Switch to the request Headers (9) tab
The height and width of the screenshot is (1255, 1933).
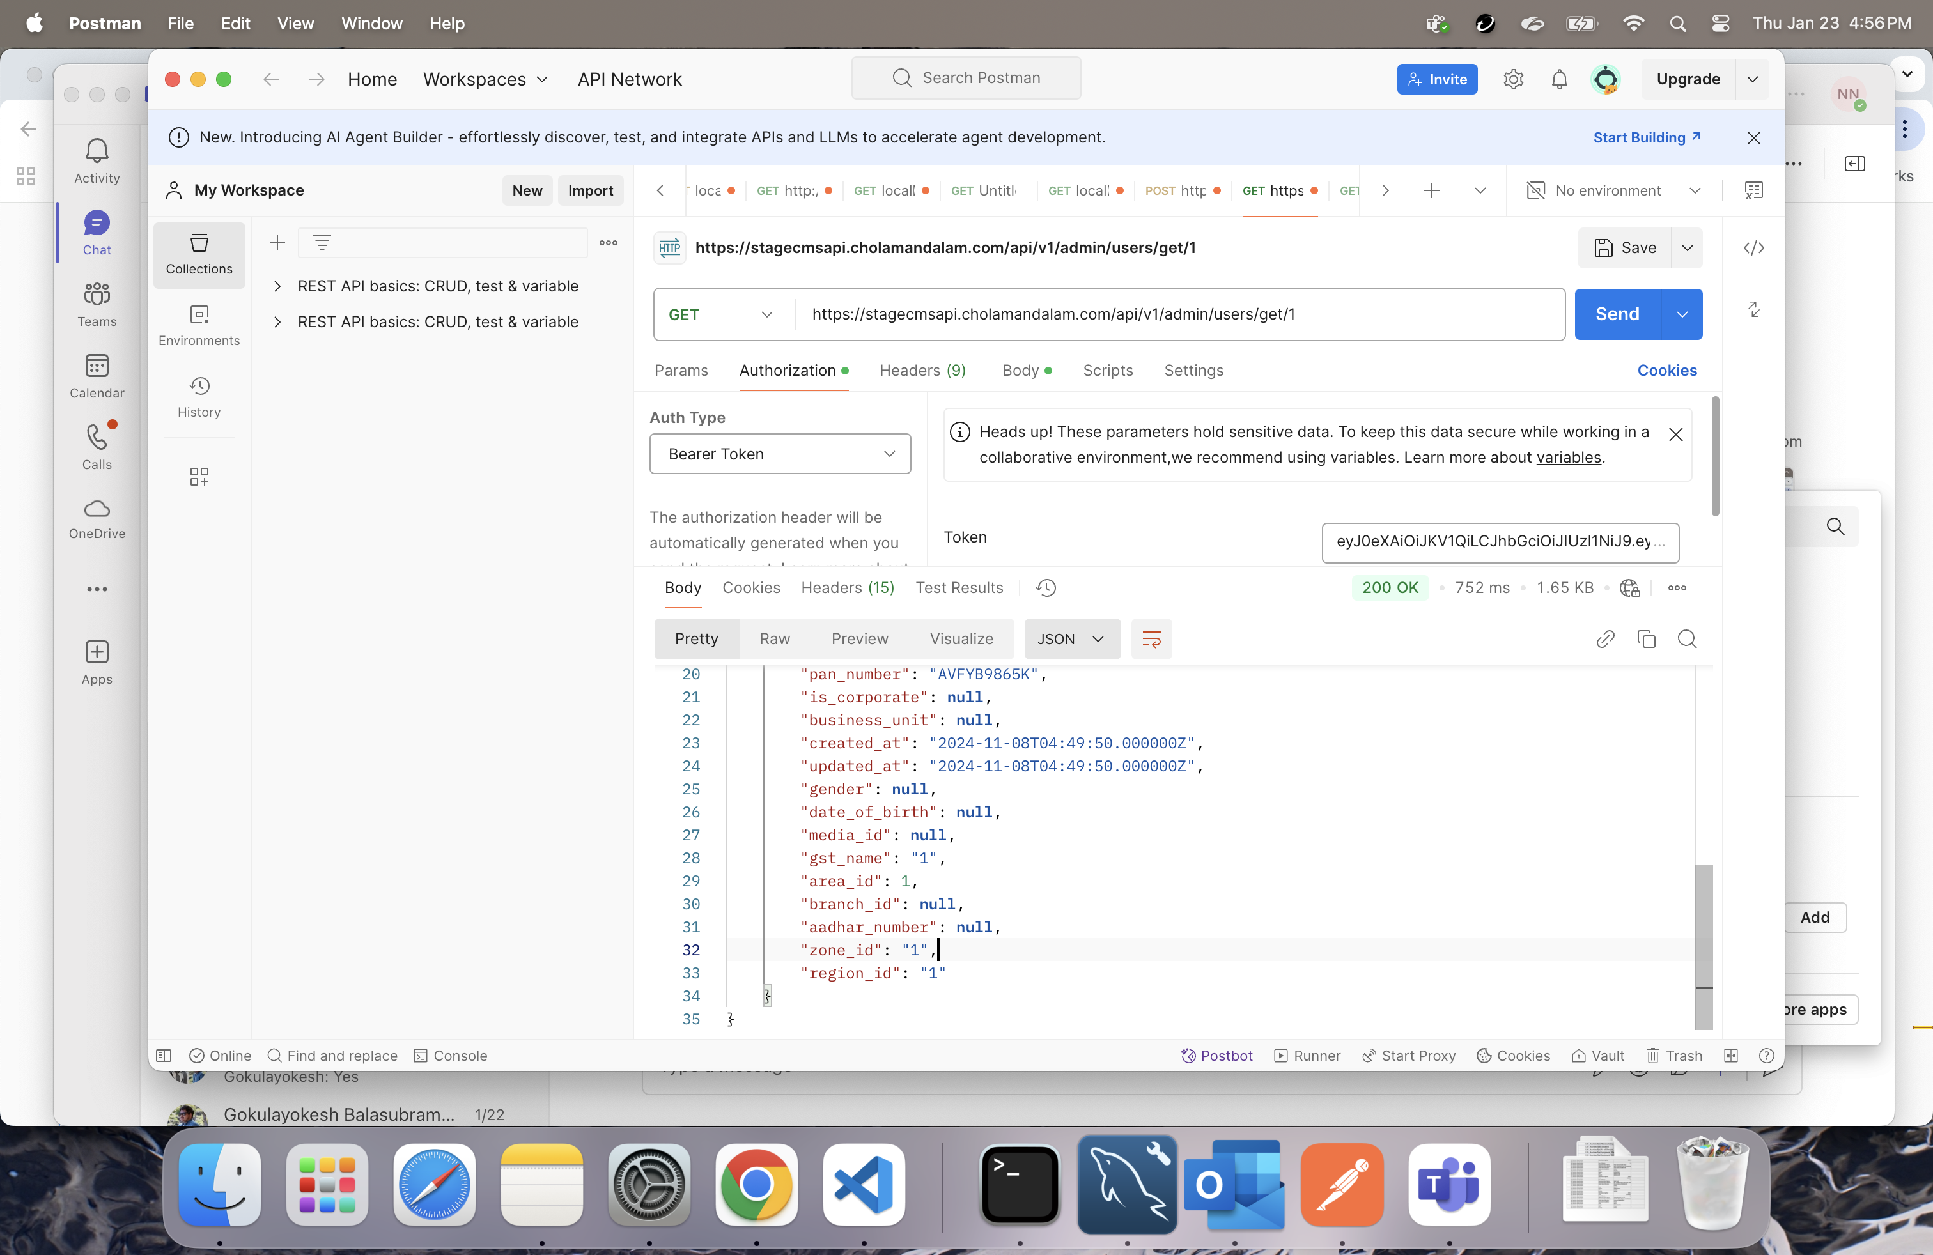[922, 370]
